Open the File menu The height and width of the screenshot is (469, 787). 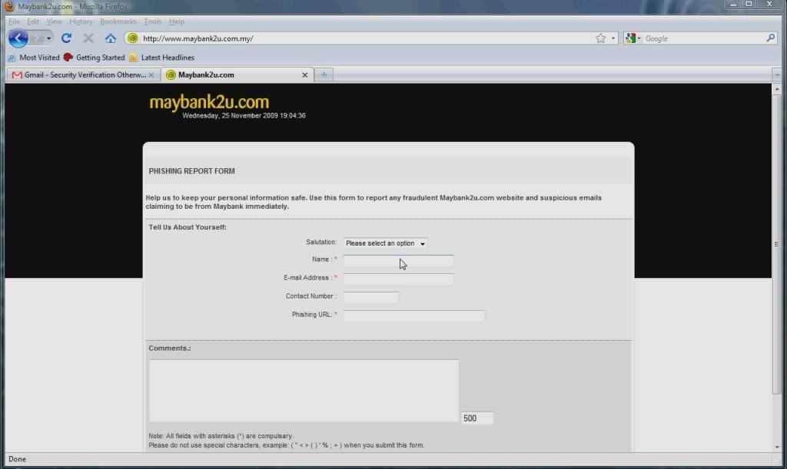click(x=14, y=21)
